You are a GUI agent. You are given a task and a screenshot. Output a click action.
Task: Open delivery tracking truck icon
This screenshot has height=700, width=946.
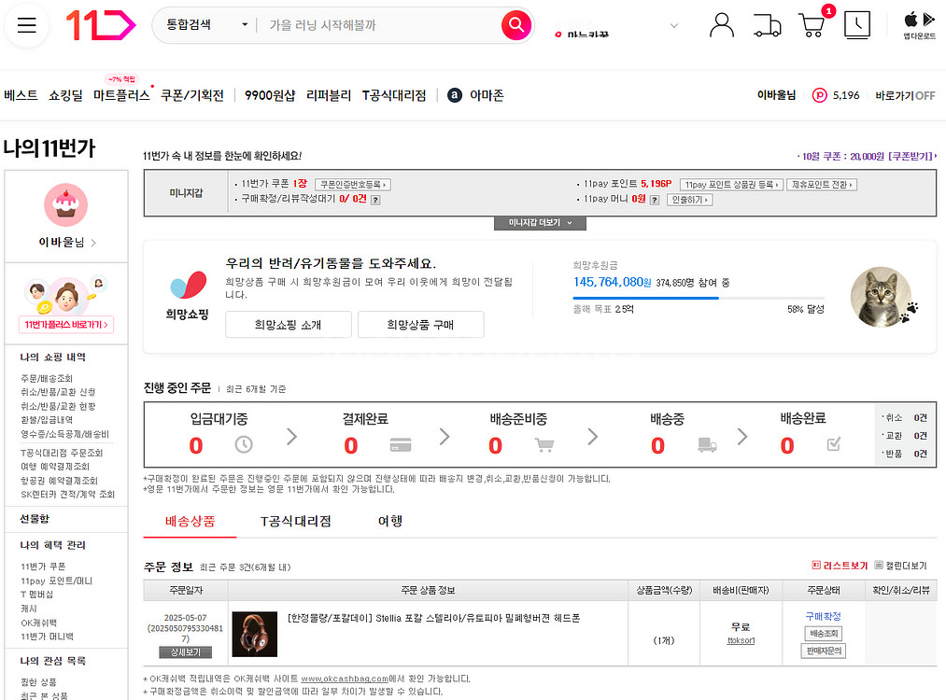(767, 25)
